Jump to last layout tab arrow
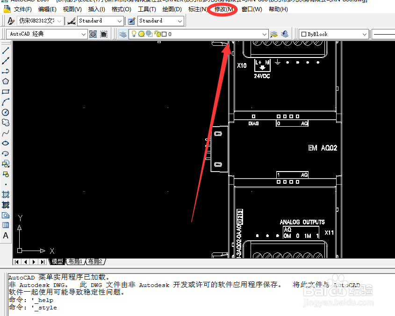 click(x=43, y=262)
